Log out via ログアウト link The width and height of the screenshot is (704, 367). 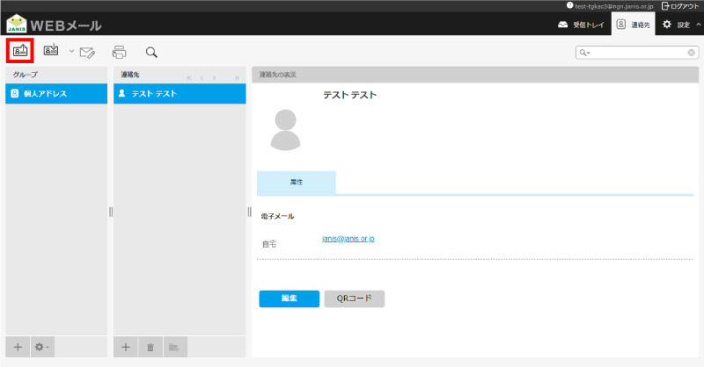[680, 6]
